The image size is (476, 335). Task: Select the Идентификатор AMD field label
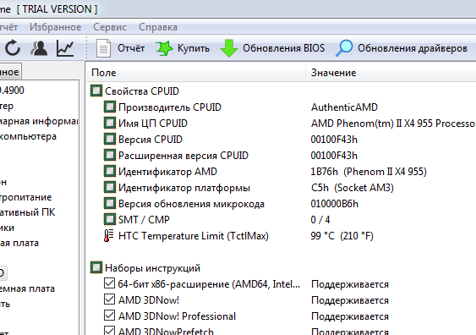[167, 172]
